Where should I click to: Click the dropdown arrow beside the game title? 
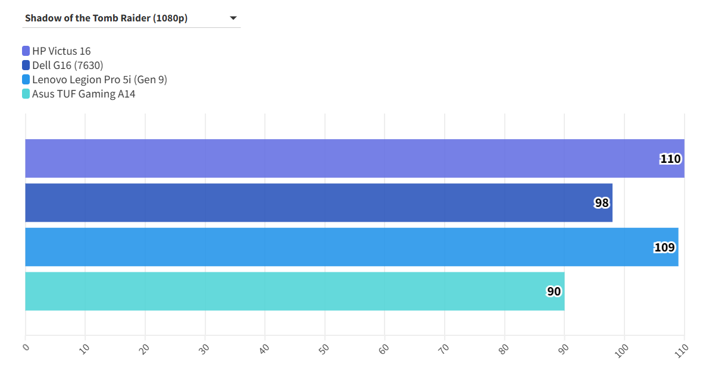233,18
